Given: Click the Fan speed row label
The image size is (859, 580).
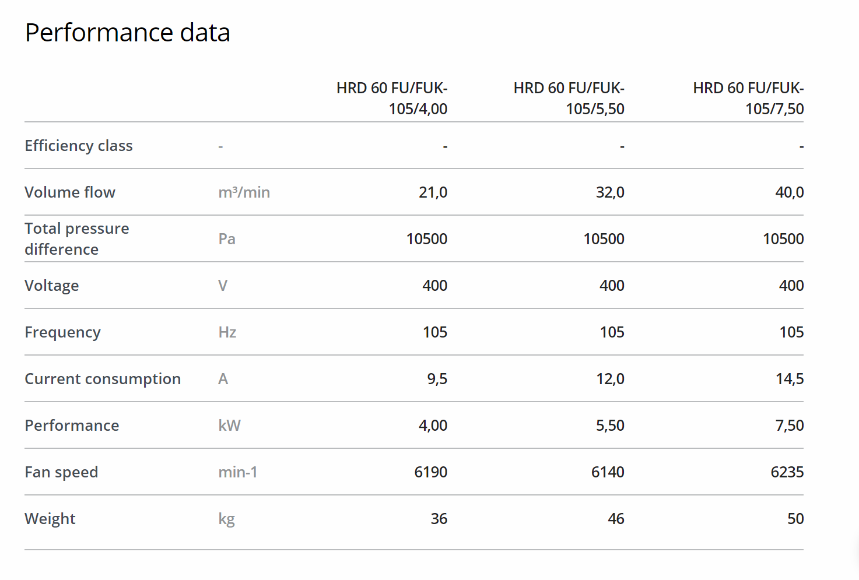Looking at the screenshot, I should tap(61, 472).
